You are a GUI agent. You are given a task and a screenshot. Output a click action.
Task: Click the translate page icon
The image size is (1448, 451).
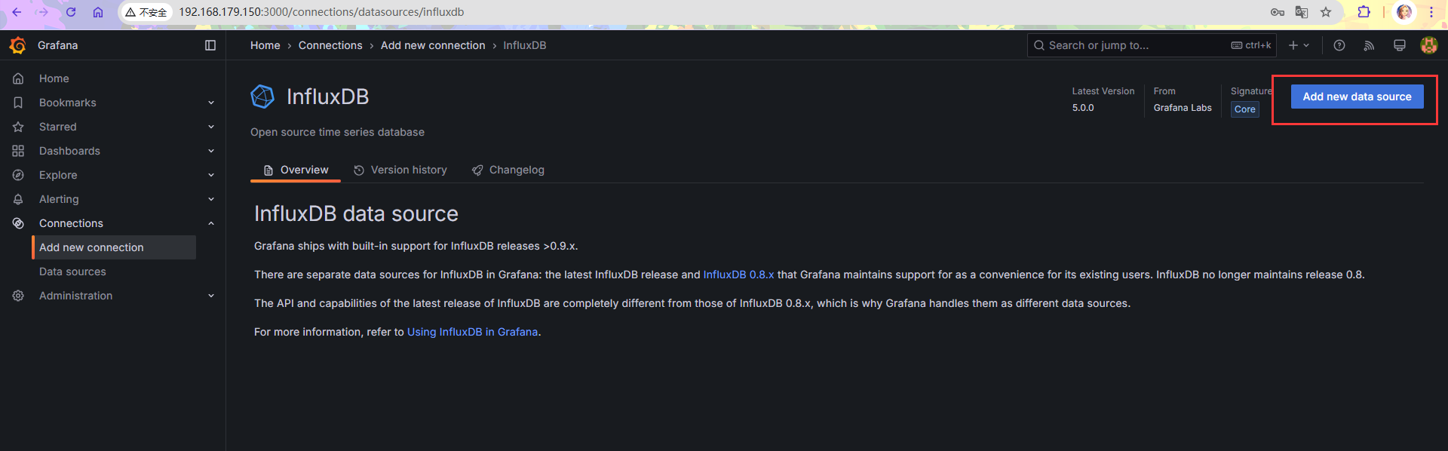(1302, 12)
